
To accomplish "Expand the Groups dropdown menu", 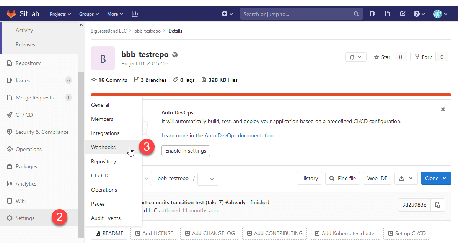I will [x=89, y=14].
